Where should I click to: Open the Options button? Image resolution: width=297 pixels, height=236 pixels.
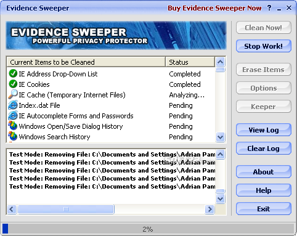pyautogui.click(x=264, y=88)
